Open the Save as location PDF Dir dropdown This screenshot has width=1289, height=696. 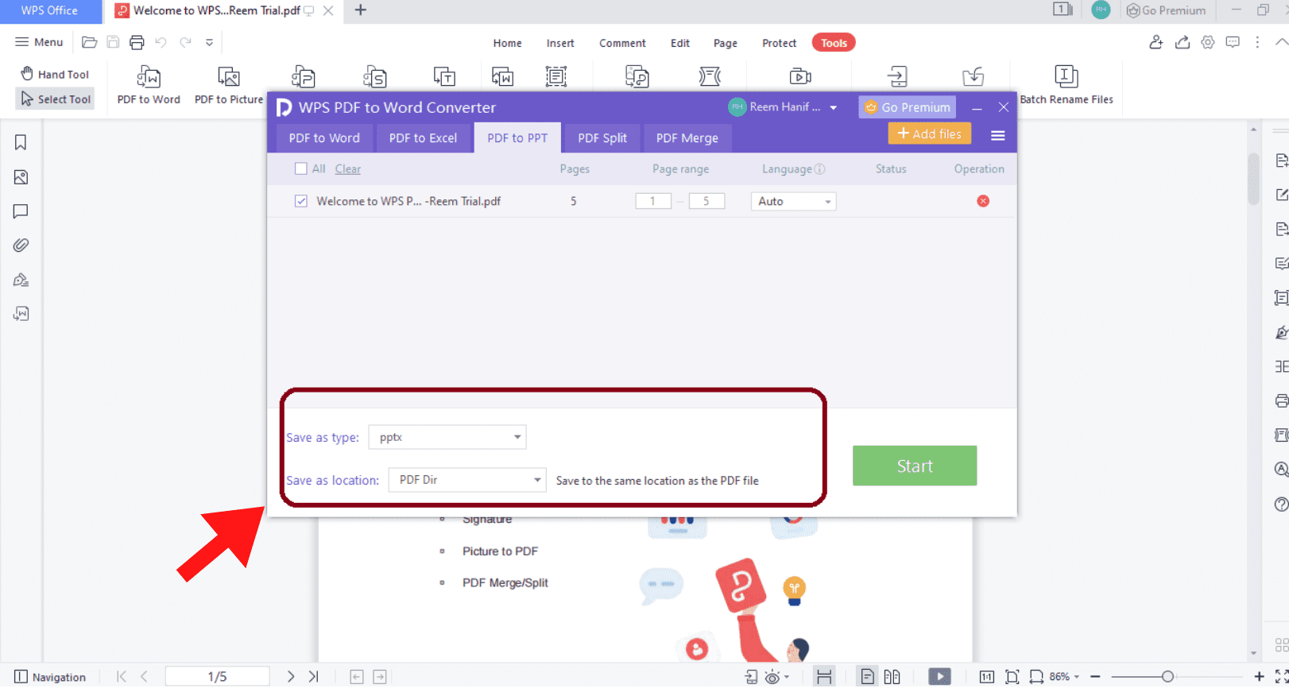pos(467,480)
